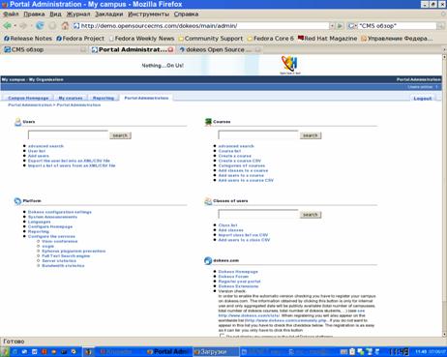Reload the page with the refresh icon
The image size is (447, 357).
coord(40,26)
